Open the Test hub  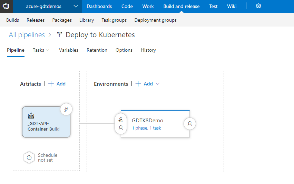click(x=213, y=6)
